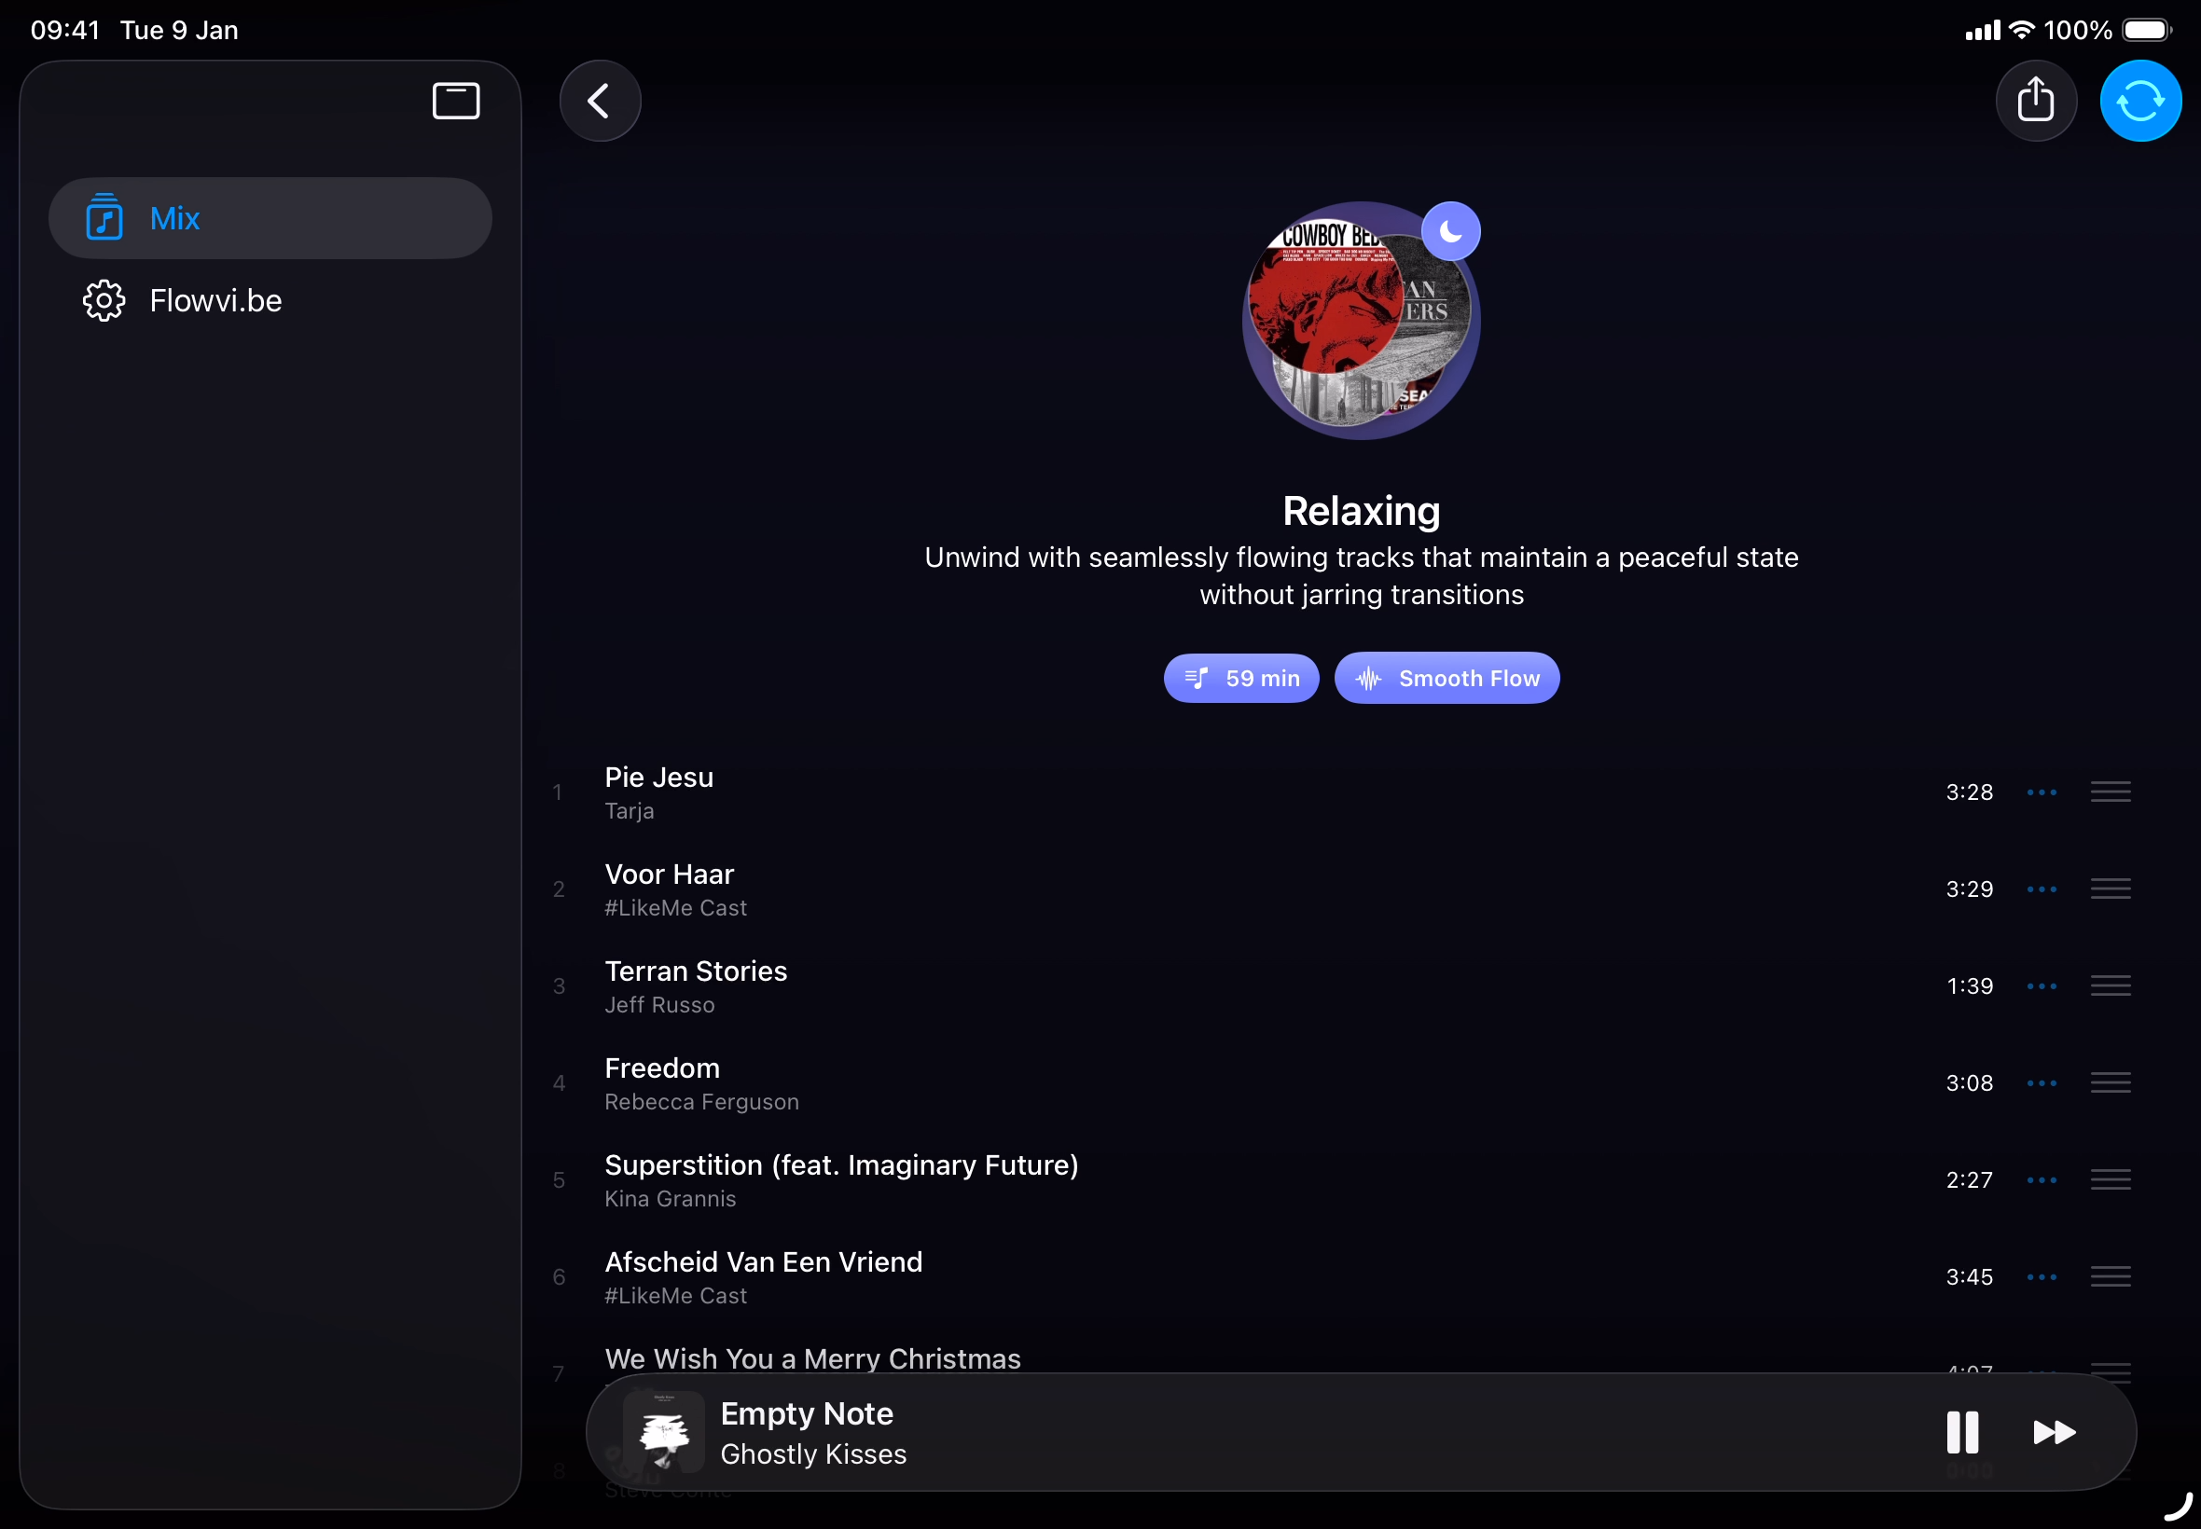The image size is (2201, 1529).
Task: Pause the currently playing track
Action: click(x=1961, y=1431)
